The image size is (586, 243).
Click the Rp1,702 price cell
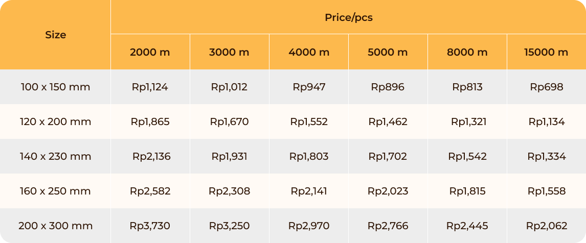click(388, 156)
